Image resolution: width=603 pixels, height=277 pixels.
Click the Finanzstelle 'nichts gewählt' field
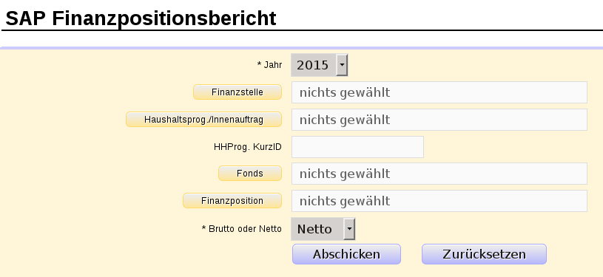tap(439, 92)
